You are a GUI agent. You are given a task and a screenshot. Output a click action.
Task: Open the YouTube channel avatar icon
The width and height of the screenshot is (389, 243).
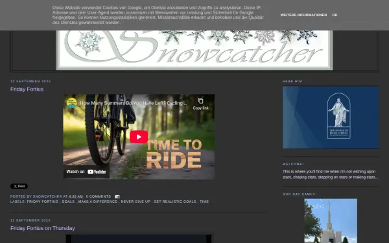point(72,103)
